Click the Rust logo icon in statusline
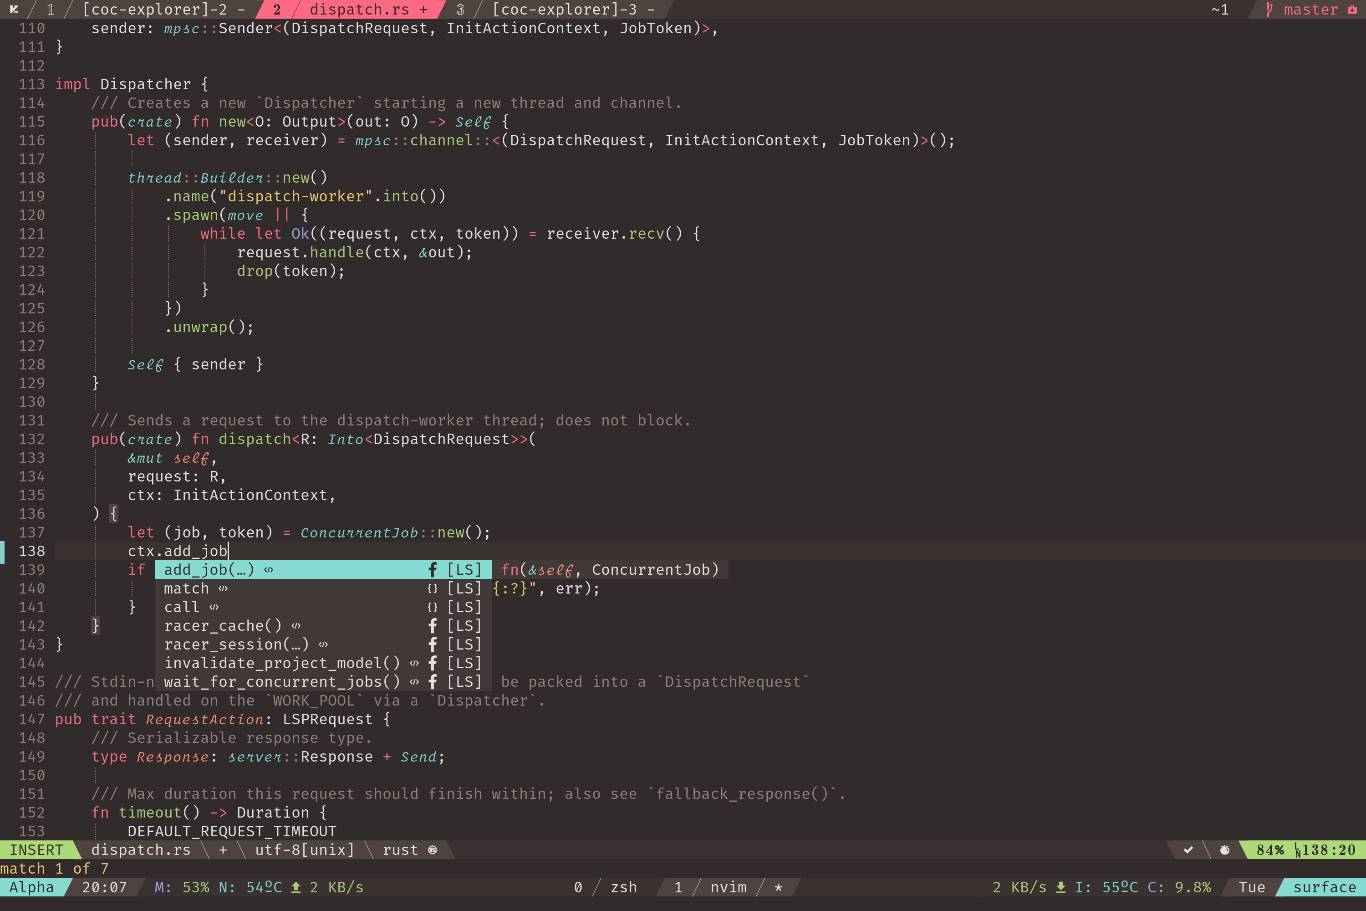 coord(433,850)
